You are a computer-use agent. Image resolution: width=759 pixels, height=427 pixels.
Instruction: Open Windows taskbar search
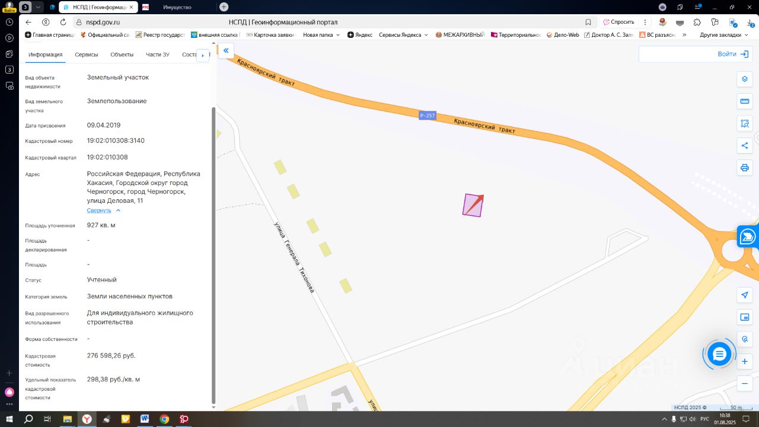coord(28,419)
